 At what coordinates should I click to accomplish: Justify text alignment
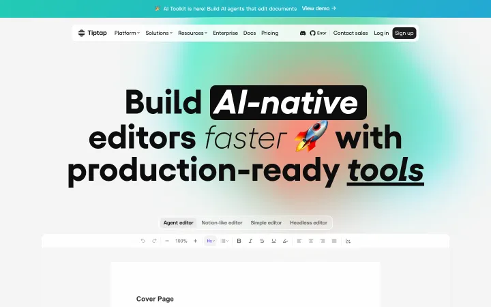pyautogui.click(x=334, y=241)
